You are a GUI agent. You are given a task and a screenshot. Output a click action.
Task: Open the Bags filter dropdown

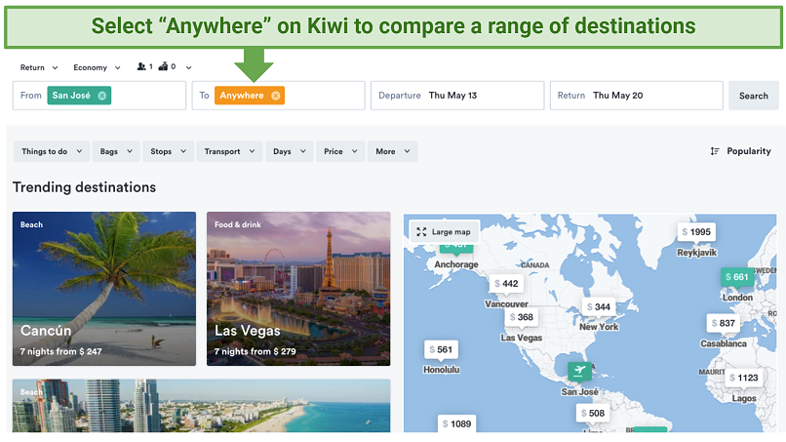[x=116, y=151]
